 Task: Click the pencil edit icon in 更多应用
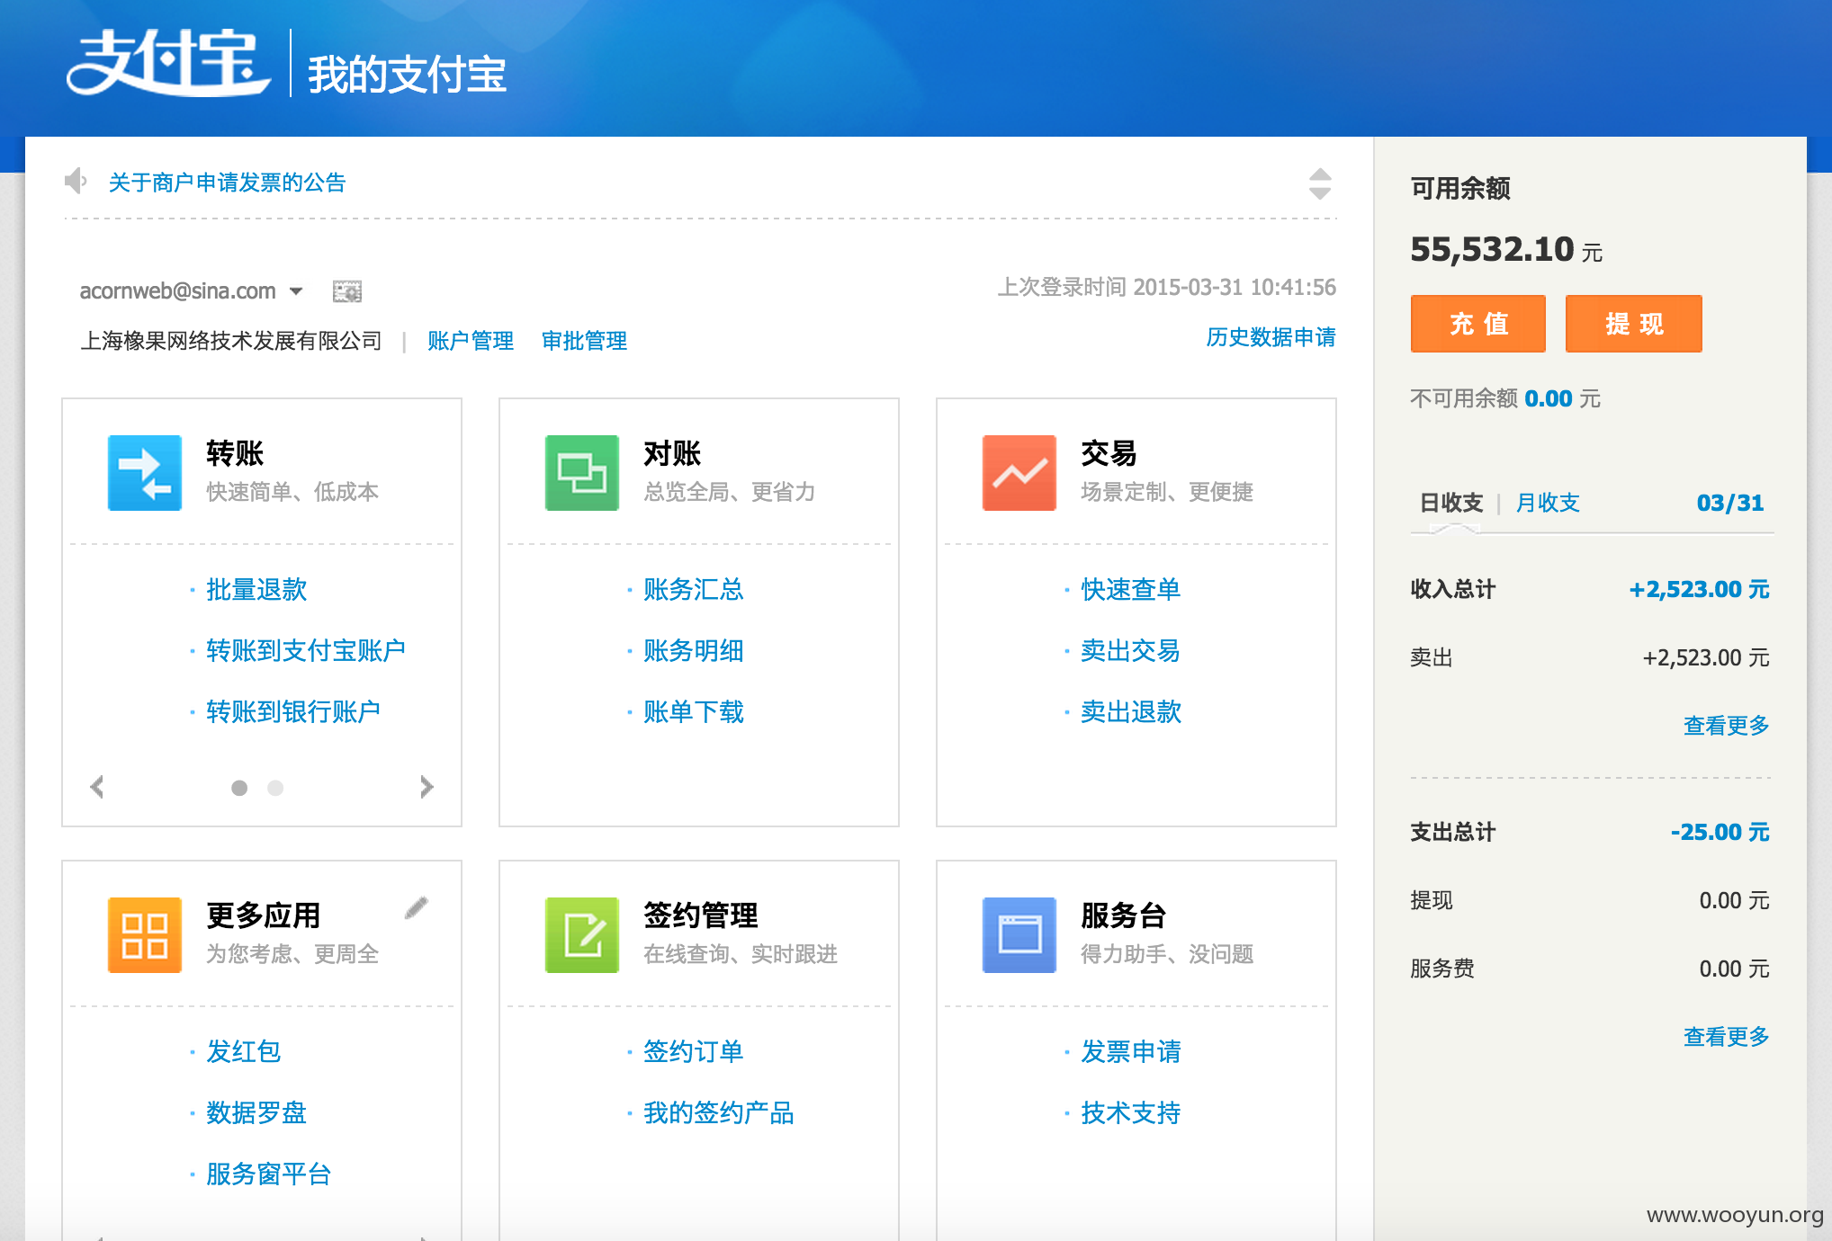click(x=416, y=908)
